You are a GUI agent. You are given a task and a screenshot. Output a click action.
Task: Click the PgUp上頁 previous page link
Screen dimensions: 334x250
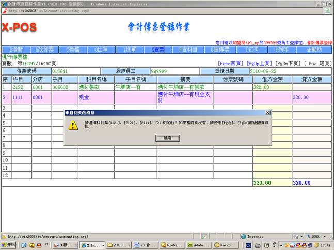tap(260, 63)
